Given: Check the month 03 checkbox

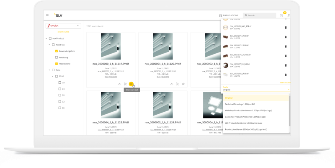Looking at the screenshot, I should 59,83.
